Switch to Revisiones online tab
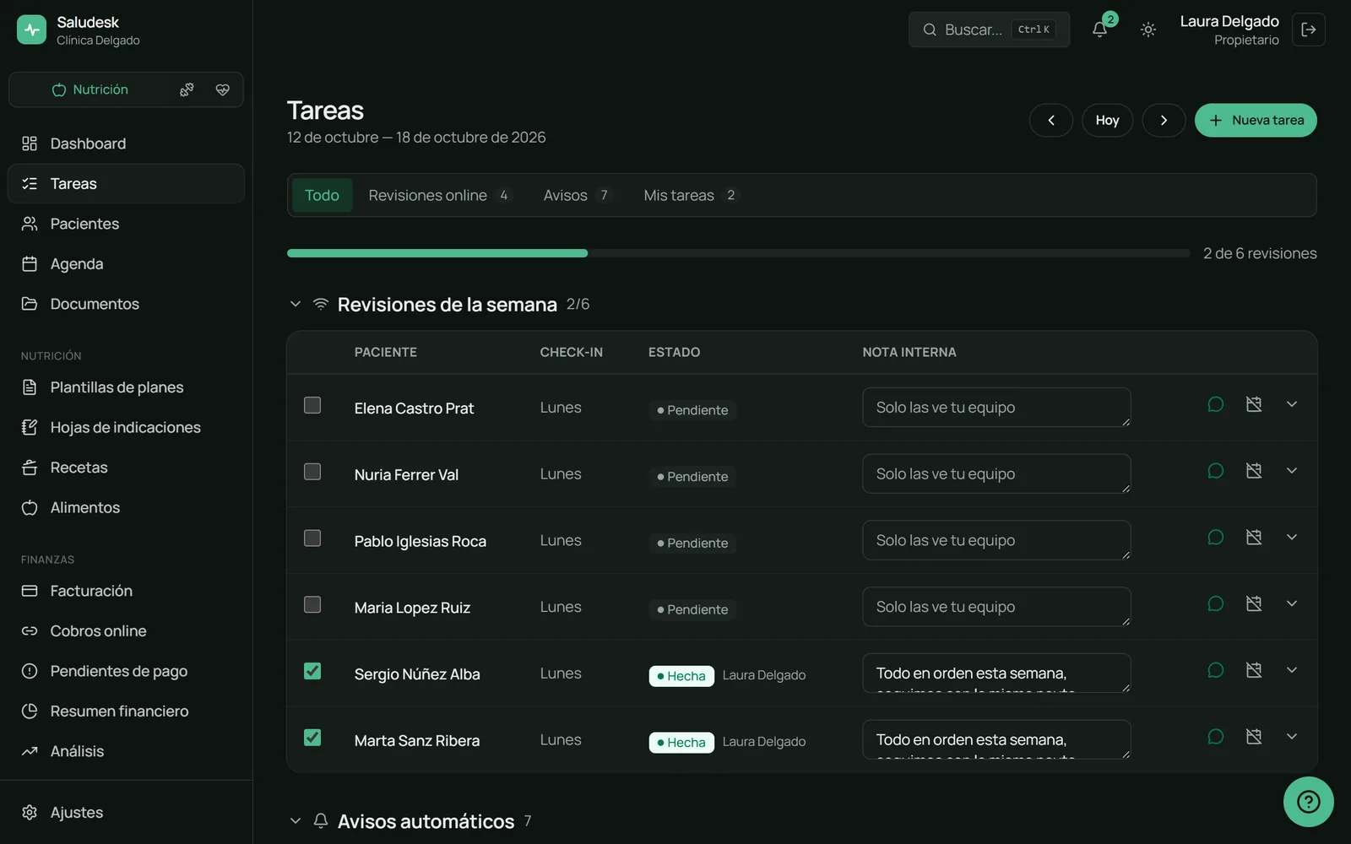Screen dimensions: 1351x844 (439, 195)
